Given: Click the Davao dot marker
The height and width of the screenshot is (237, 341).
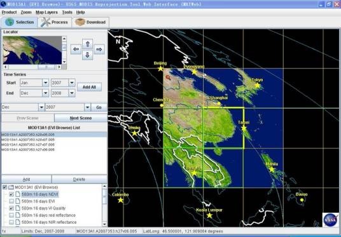Looking at the screenshot, I should [x=302, y=200].
